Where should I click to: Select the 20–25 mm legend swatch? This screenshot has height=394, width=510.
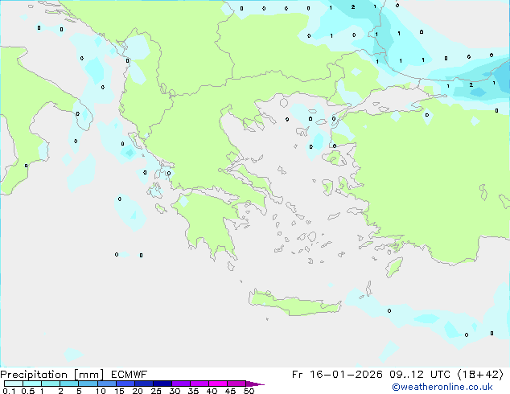144,384
